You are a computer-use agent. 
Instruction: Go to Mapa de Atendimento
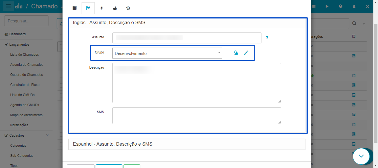pyautogui.click(x=26, y=115)
